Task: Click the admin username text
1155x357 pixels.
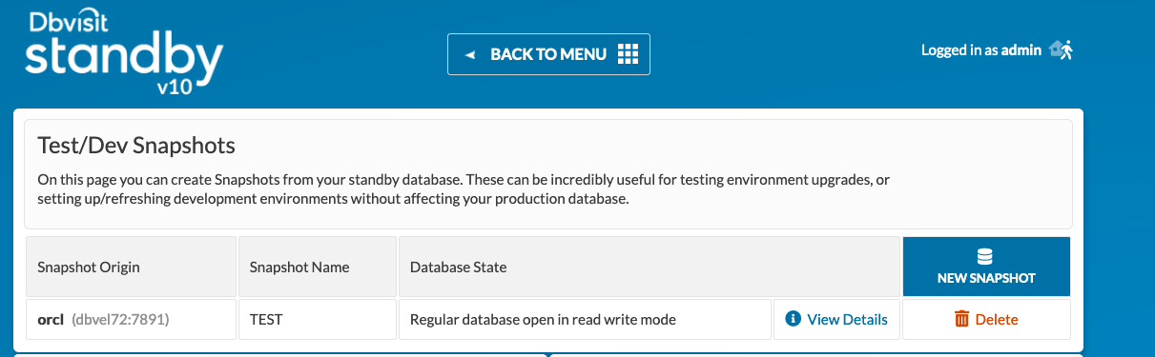Action: coord(1021,50)
